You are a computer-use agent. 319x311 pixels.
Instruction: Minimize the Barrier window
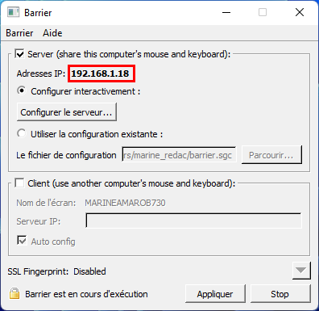coord(226,12)
